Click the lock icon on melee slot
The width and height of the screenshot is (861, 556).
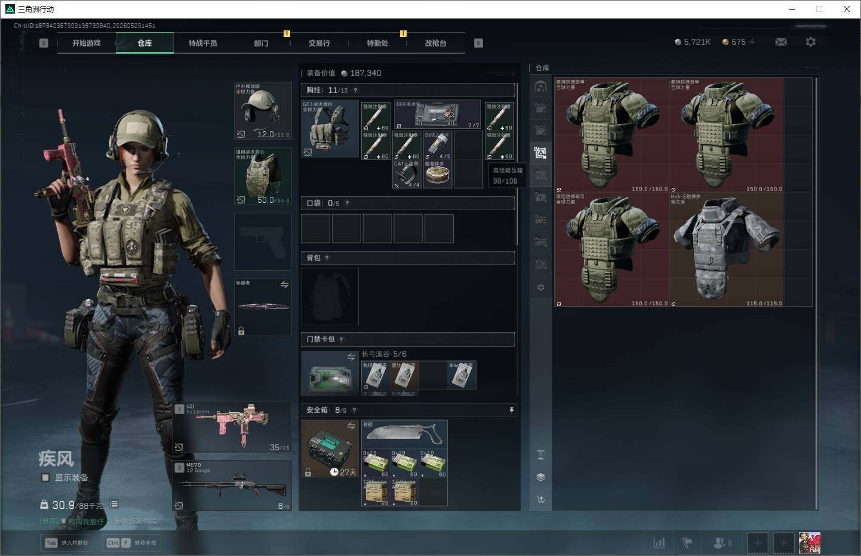(x=241, y=330)
